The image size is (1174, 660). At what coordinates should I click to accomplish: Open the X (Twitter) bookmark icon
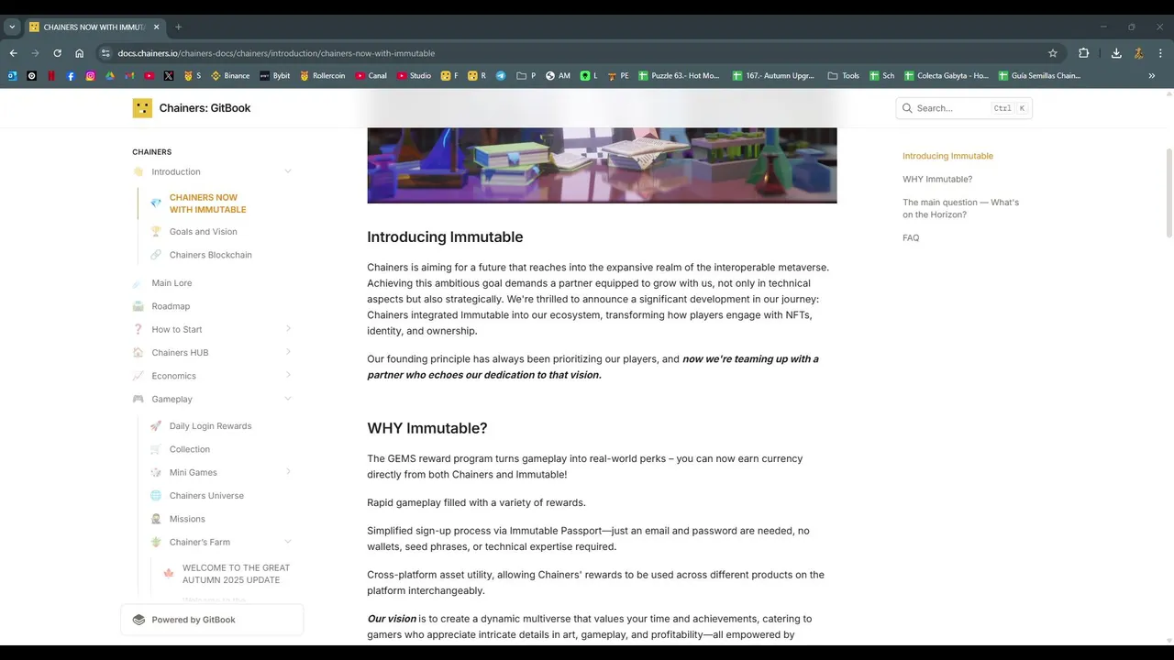pyautogui.click(x=169, y=76)
